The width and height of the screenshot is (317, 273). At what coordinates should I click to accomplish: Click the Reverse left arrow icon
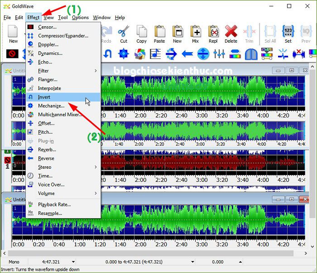tap(187, 54)
